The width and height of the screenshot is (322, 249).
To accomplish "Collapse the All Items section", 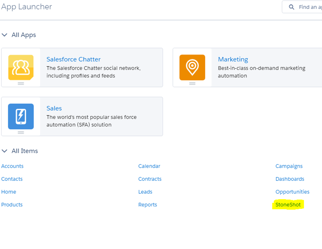I will (x=4, y=151).
